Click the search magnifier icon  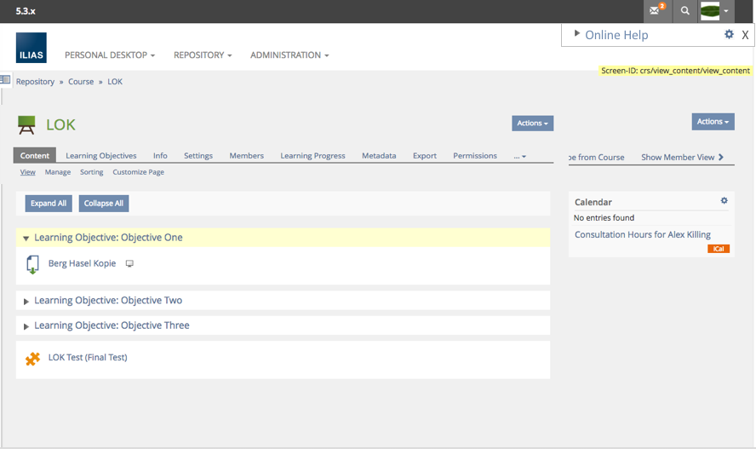(x=684, y=11)
